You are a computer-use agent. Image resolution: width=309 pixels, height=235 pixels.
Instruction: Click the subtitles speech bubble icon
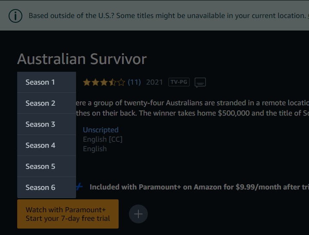[x=200, y=82]
